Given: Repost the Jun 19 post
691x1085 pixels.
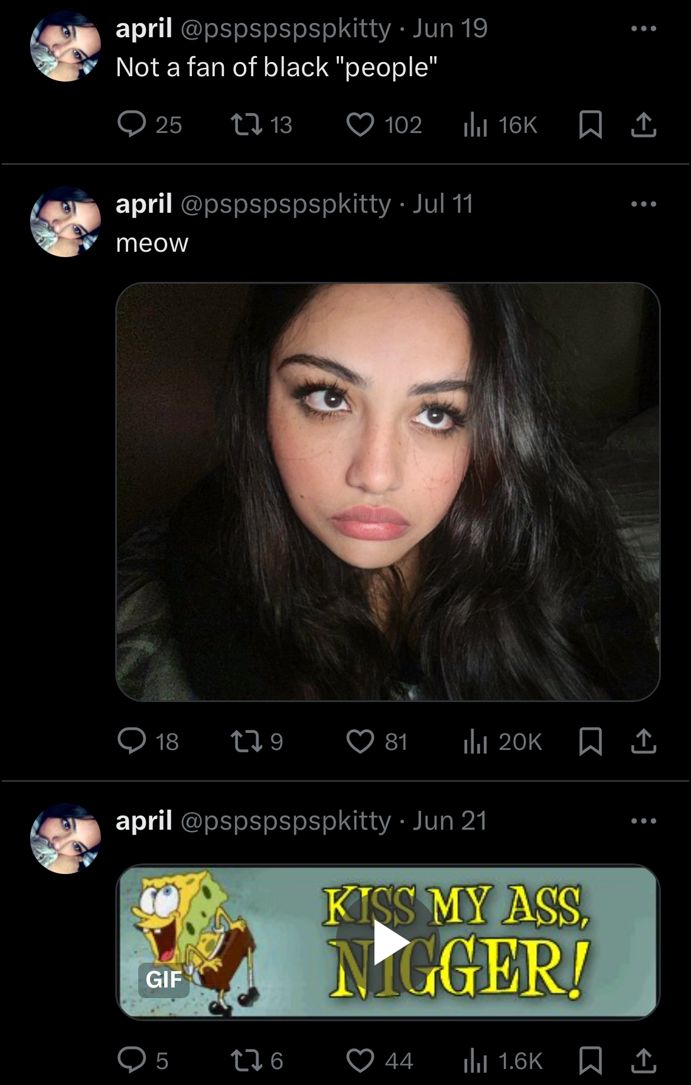Looking at the screenshot, I should tap(246, 125).
